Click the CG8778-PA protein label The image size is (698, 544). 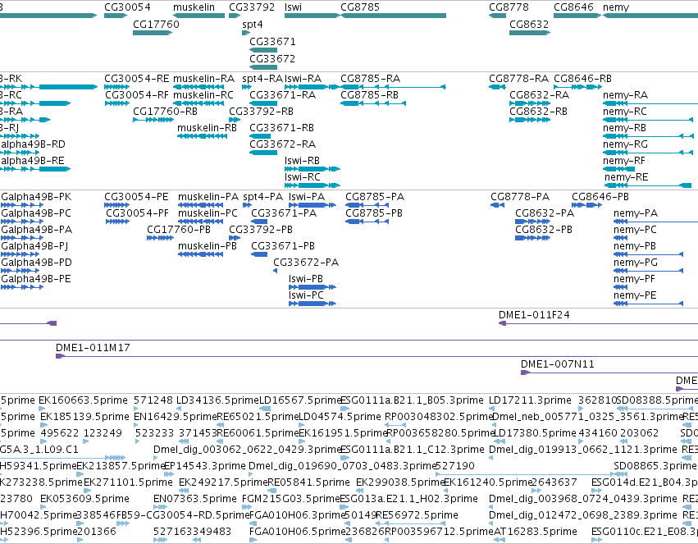pos(520,197)
